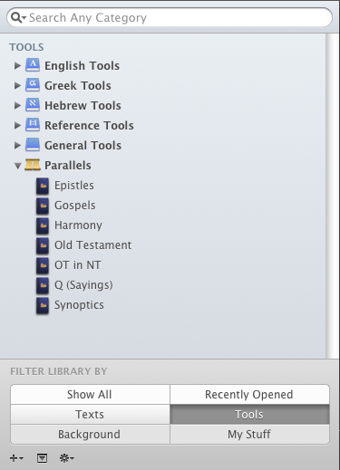The image size is (340, 470).
Task: Click the English Tools book icon
Action: click(x=33, y=65)
